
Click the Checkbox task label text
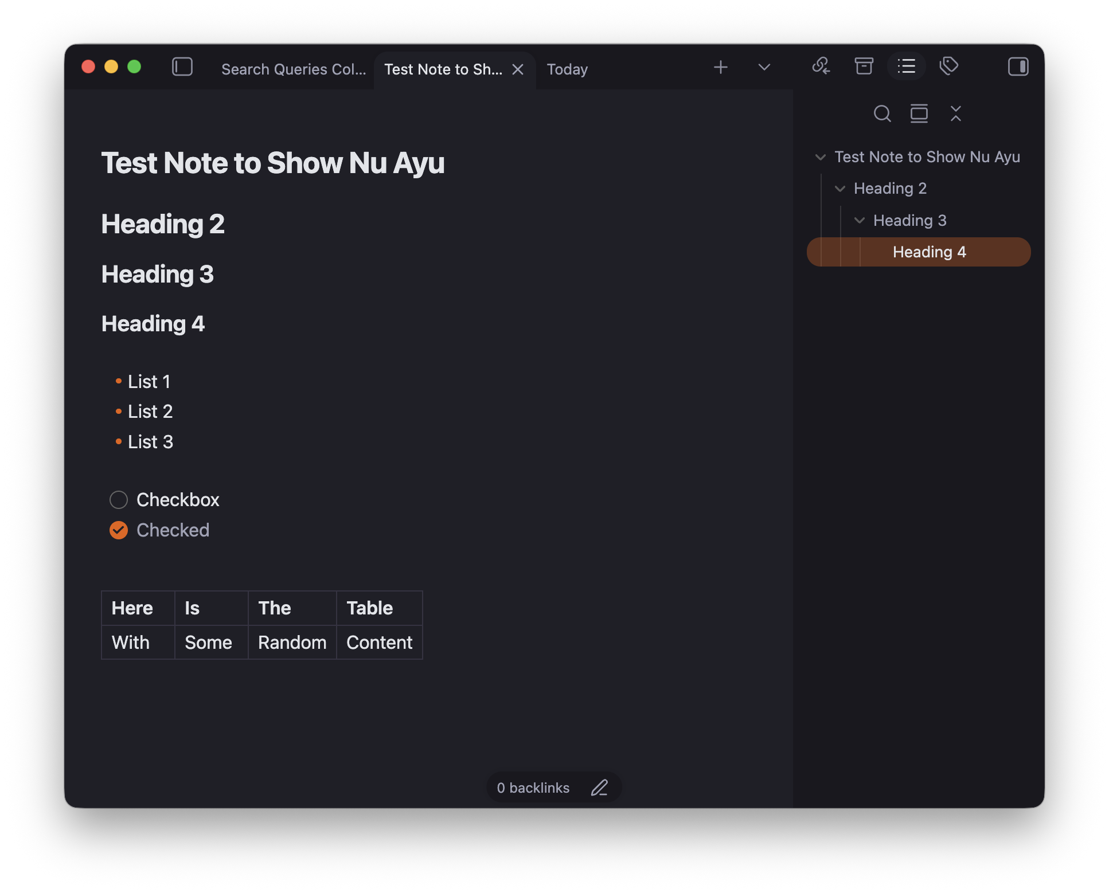[x=178, y=500]
